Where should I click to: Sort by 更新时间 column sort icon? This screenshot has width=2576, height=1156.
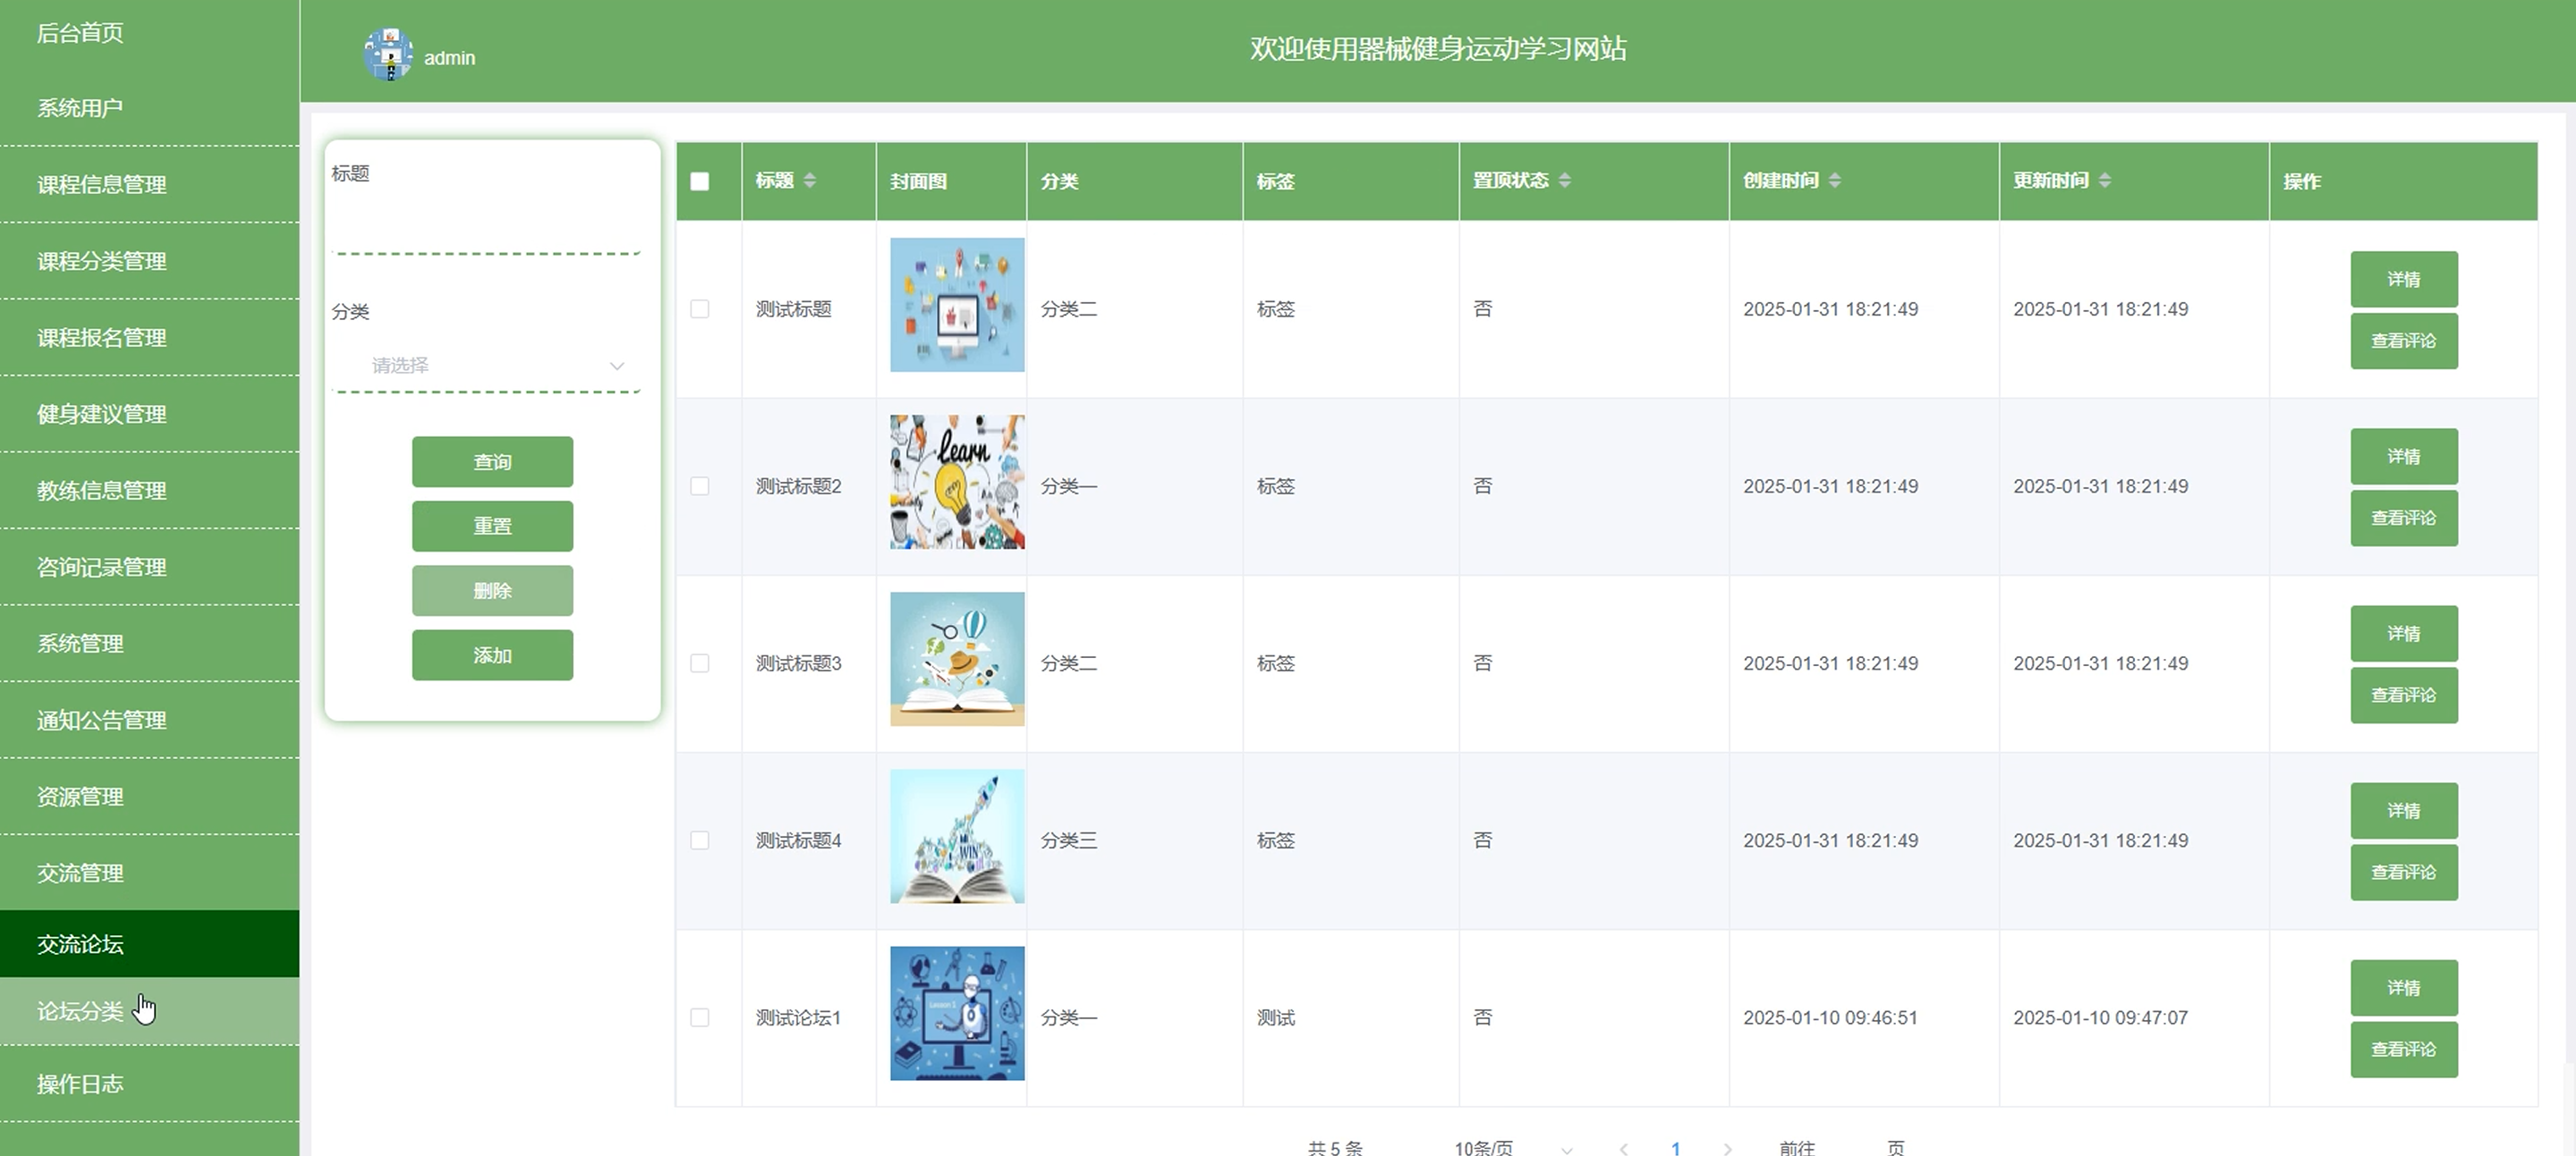click(x=2104, y=180)
